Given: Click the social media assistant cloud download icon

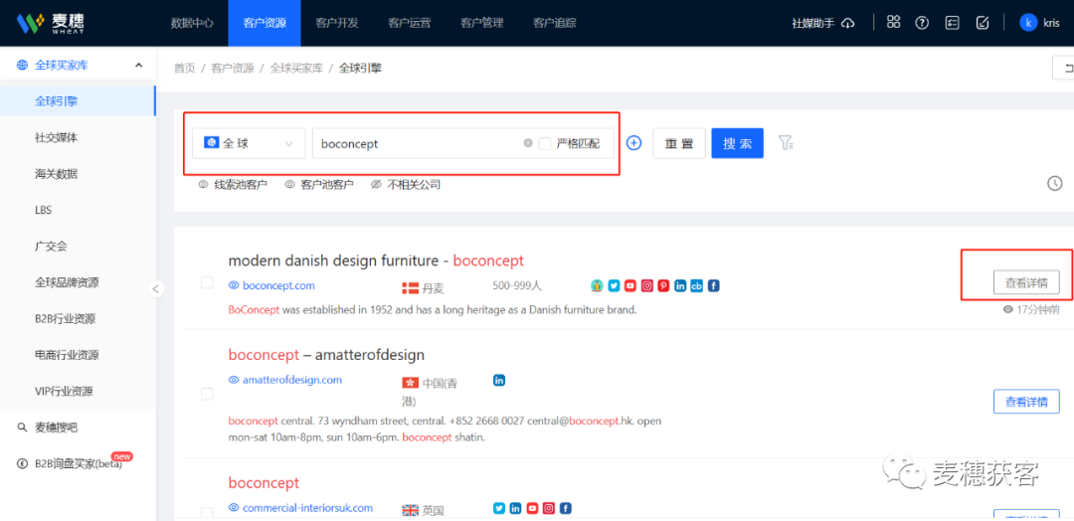Looking at the screenshot, I should click(x=848, y=23).
